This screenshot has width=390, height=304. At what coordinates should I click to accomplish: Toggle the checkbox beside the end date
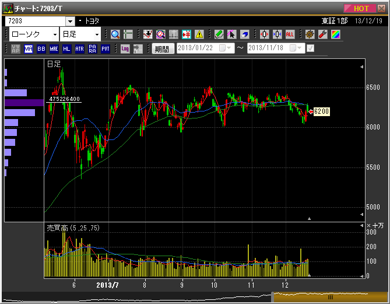coord(310,49)
